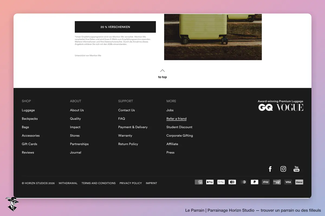Open the Student Discount link
Viewport: 325px width, 216px height.
coord(179,127)
